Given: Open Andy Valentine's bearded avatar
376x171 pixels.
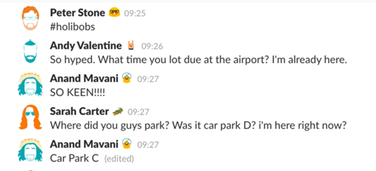Looking at the screenshot, I should [30, 51].
